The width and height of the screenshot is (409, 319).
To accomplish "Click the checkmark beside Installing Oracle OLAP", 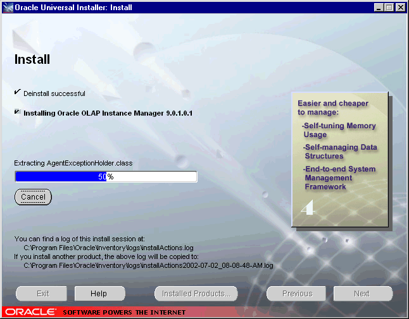I will [18, 112].
